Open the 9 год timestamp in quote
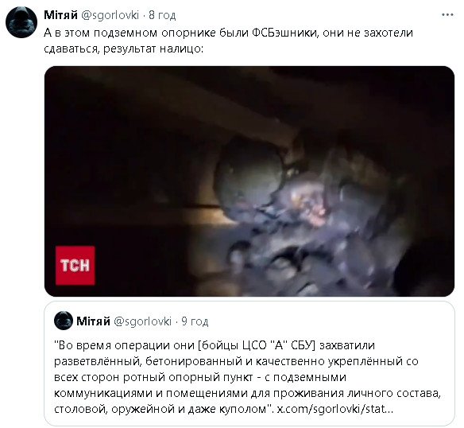 [x=195, y=321]
